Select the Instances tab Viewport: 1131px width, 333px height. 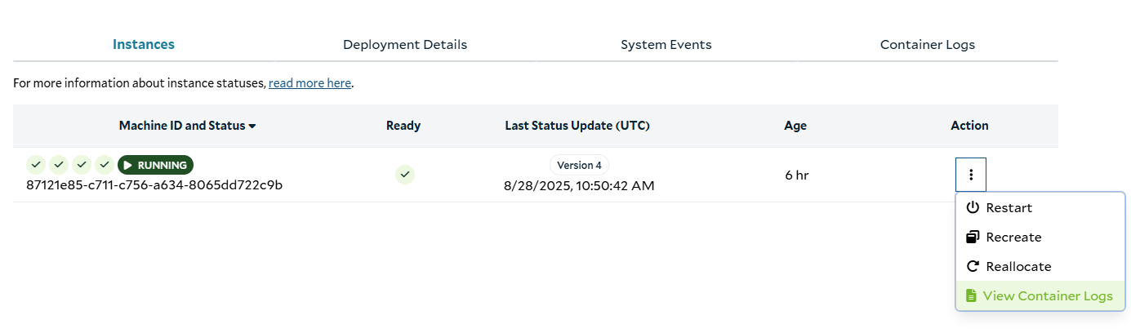coord(144,44)
